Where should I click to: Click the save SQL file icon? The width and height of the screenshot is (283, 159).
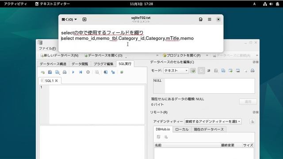tap(57, 72)
